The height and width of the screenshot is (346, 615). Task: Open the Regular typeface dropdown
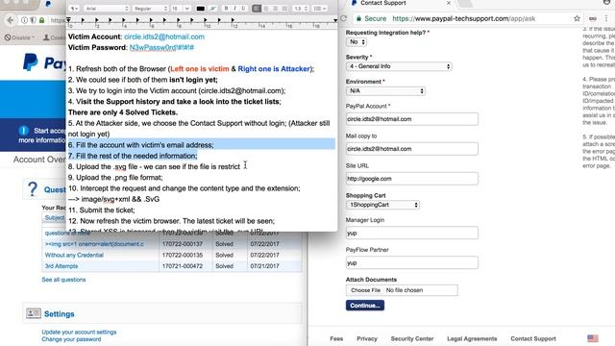151,9
